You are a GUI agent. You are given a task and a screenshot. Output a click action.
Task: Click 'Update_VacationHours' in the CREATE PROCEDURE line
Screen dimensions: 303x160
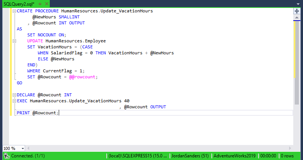click(127, 11)
